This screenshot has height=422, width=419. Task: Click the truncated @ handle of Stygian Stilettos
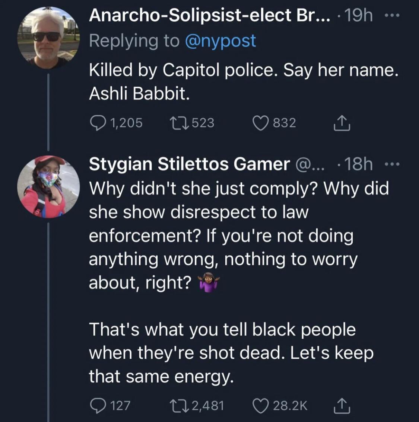pos(310,164)
